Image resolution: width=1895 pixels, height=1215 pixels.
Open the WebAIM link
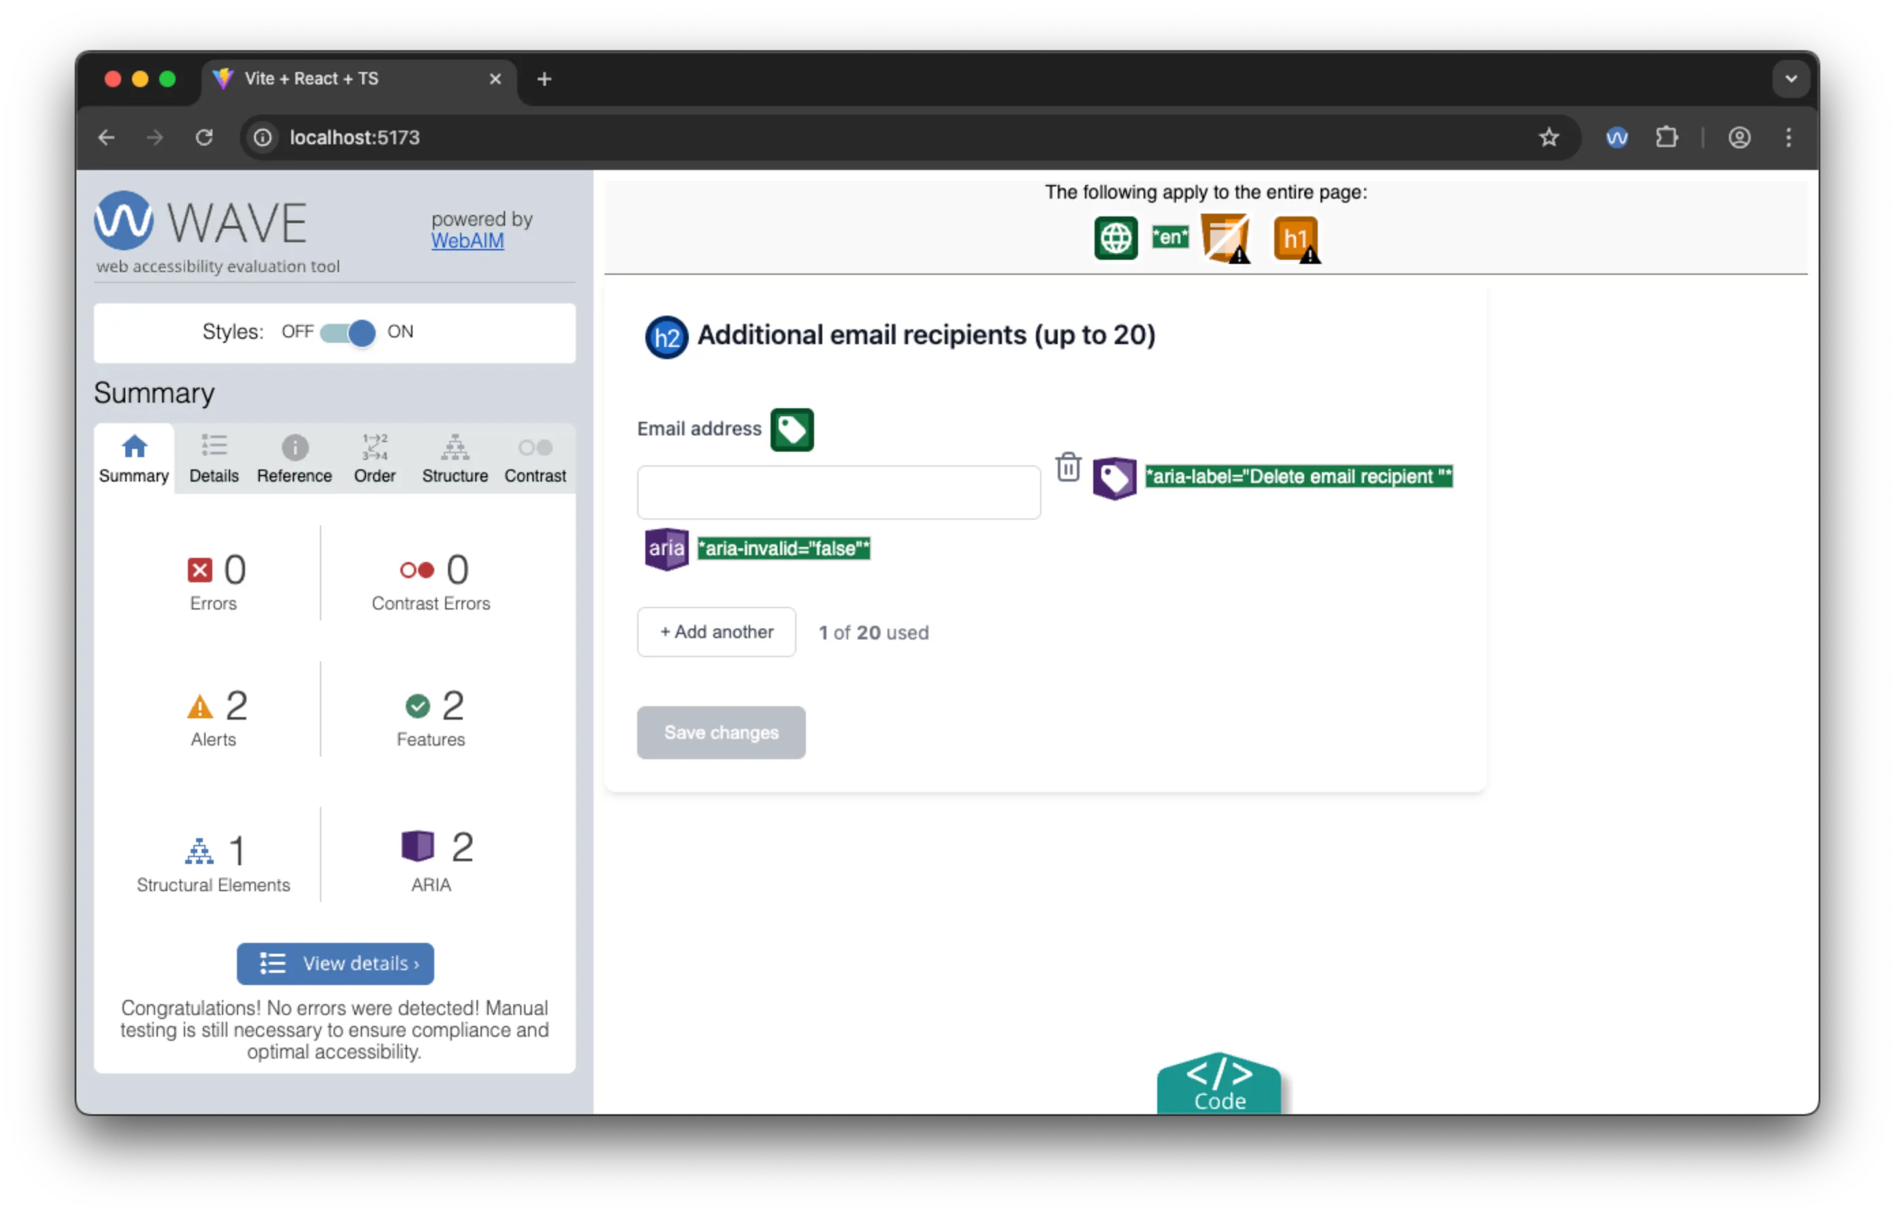pos(466,241)
